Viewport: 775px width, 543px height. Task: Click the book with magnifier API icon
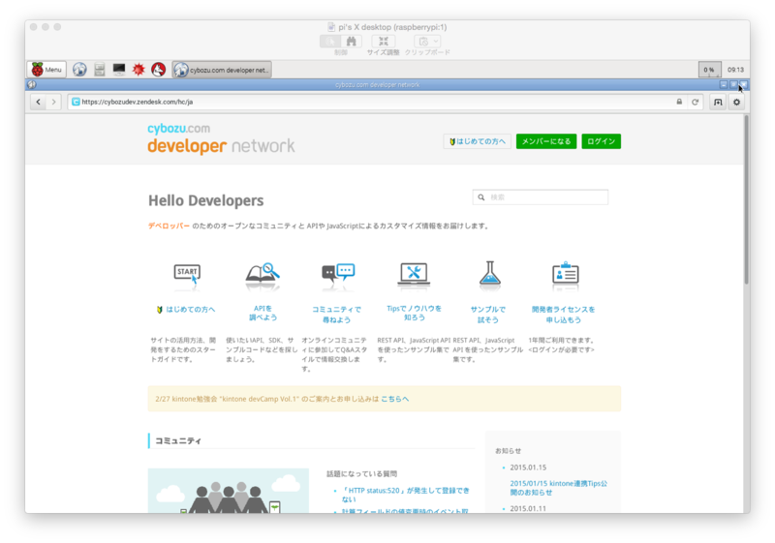click(x=263, y=275)
